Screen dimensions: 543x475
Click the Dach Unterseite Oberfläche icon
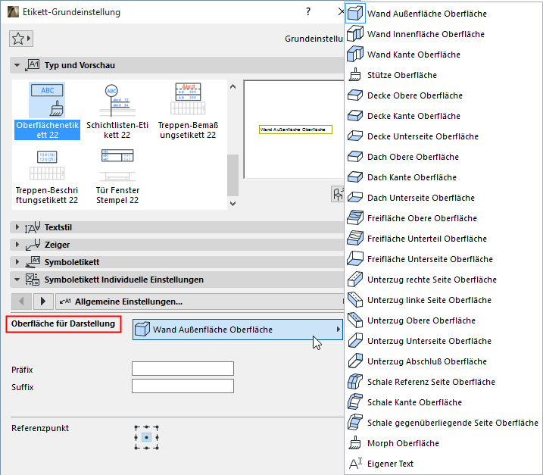coord(355,198)
